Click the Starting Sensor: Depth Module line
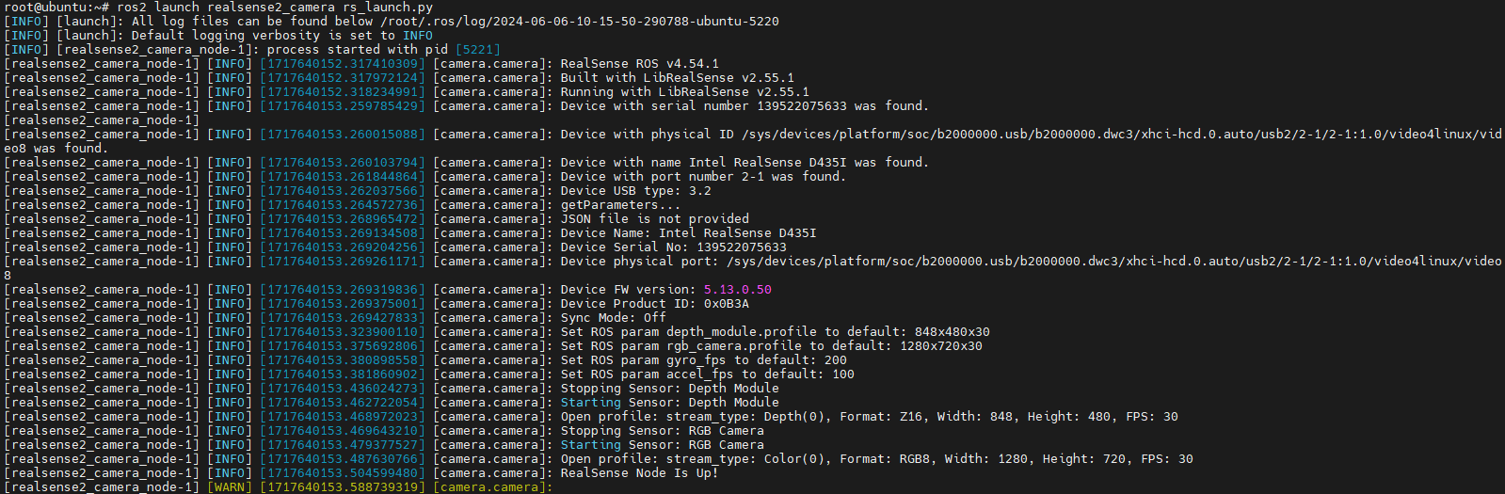 tap(669, 402)
